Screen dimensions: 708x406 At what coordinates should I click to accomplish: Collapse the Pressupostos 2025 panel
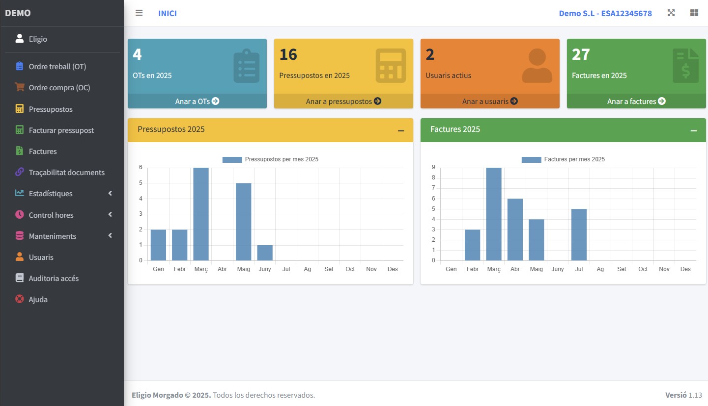[x=400, y=130]
